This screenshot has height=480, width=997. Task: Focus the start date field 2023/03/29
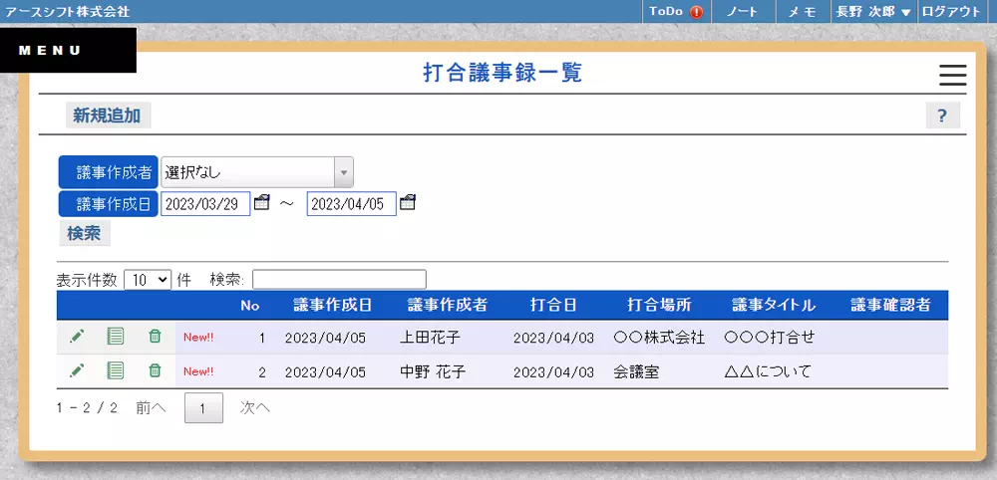(205, 204)
